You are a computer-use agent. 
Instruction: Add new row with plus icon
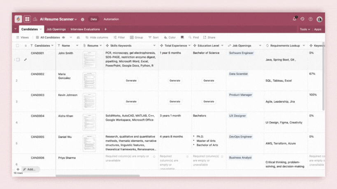pyautogui.click(x=18, y=169)
